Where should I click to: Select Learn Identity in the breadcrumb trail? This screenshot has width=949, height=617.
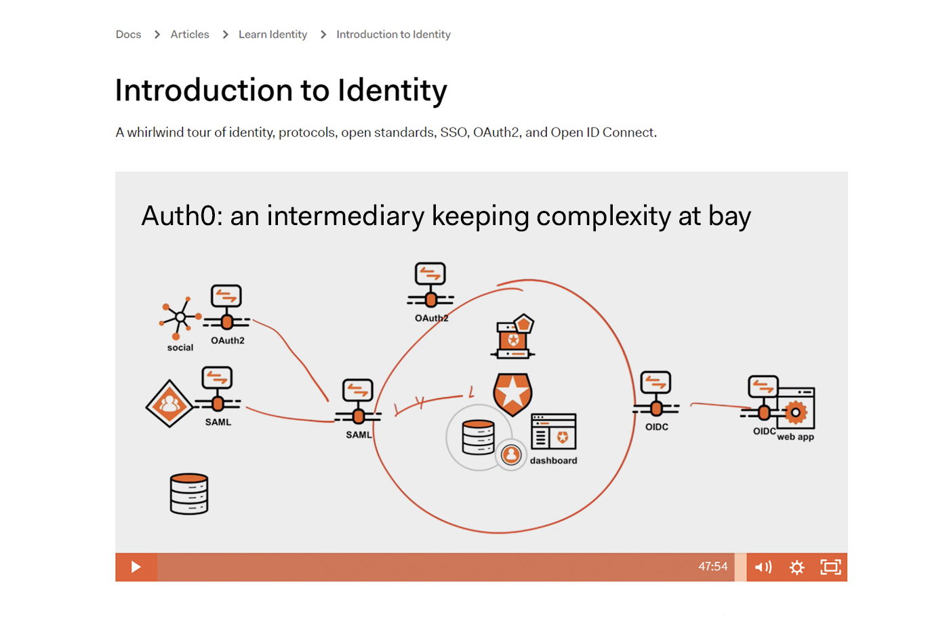point(272,34)
